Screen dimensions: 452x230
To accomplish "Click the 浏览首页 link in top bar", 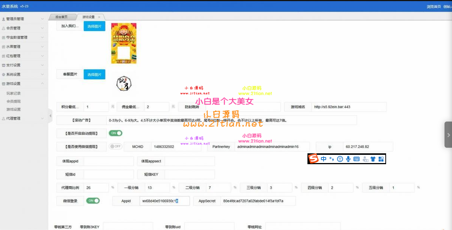I will (433, 7).
